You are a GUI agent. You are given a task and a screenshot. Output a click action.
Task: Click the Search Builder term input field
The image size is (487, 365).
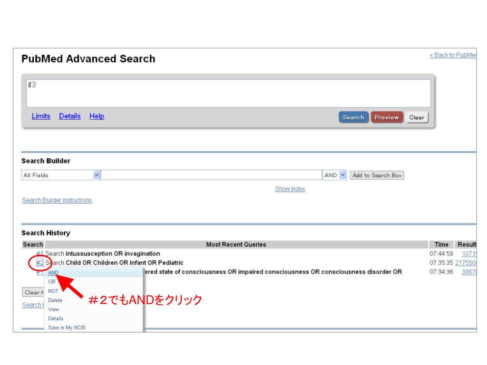pos(212,175)
